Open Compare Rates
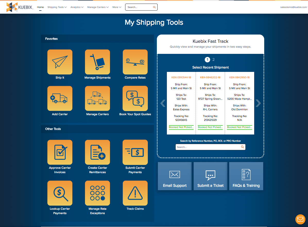 (x=135, y=62)
